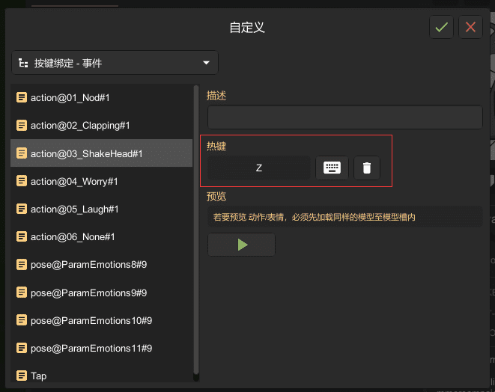Click the action@03_ShakeHead#1 item
Screen dimensions: 495x392
pos(101,153)
